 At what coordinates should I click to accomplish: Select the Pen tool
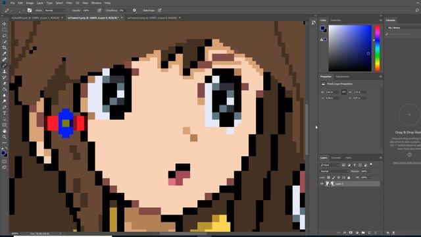pos(5,107)
